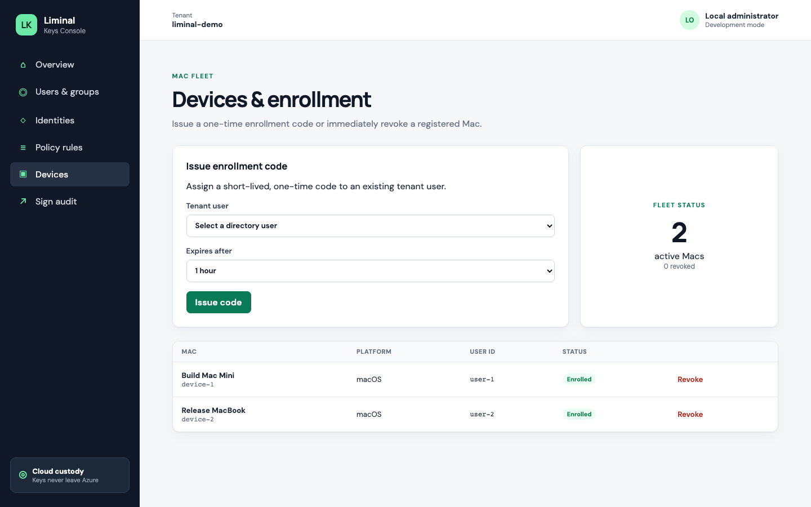Click the Build Mac Mini device name
Image resolution: width=811 pixels, height=507 pixels.
point(208,375)
